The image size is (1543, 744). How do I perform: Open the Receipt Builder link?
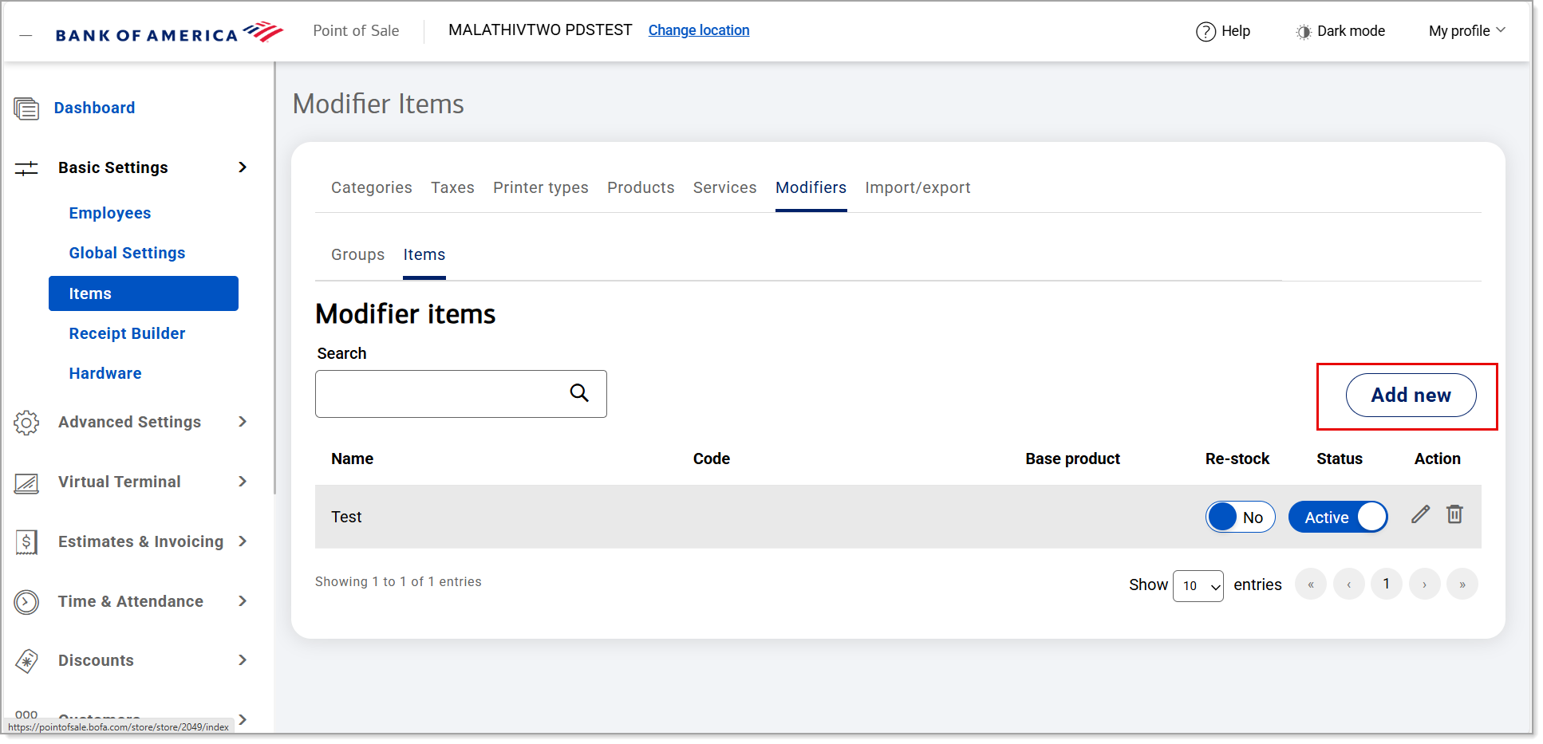click(x=128, y=333)
